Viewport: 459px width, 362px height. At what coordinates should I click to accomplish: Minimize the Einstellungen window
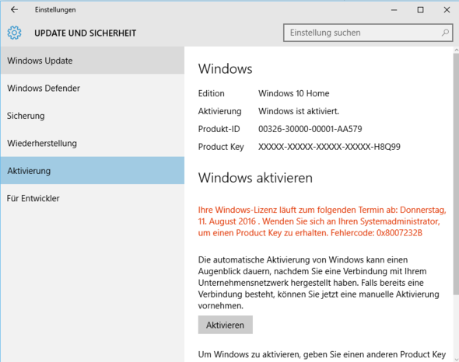coord(394,9)
